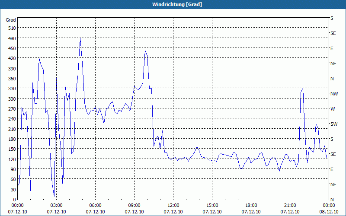Viewport: 346px width, 216px height.
Task: Pick the 12:00 time label
Action: 173,206
